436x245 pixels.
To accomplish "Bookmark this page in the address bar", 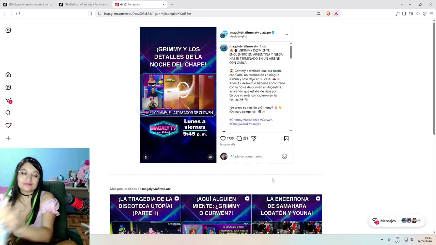I will (90, 14).
